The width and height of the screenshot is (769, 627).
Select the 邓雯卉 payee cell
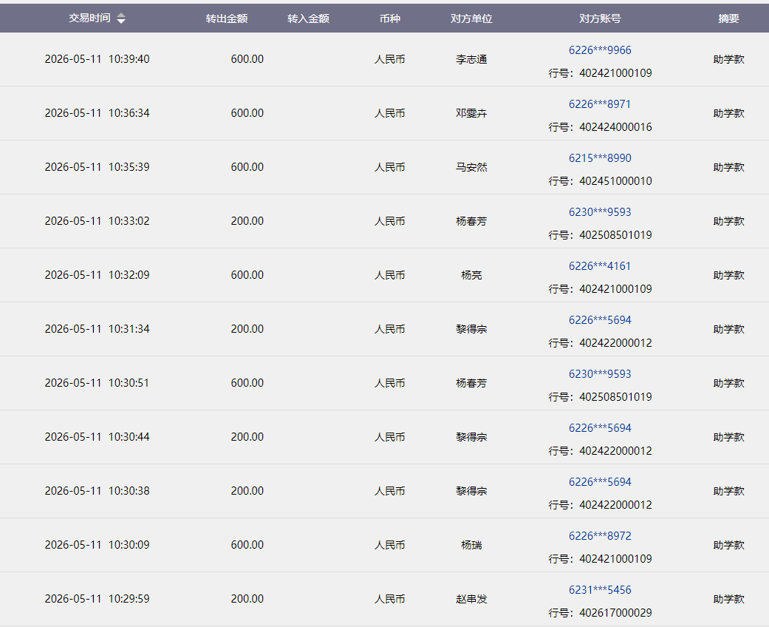pos(471,113)
